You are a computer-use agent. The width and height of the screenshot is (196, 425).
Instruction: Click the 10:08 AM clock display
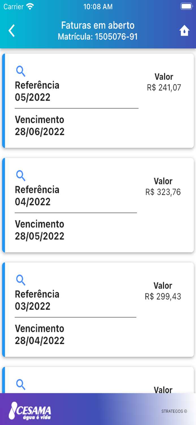tap(98, 6)
